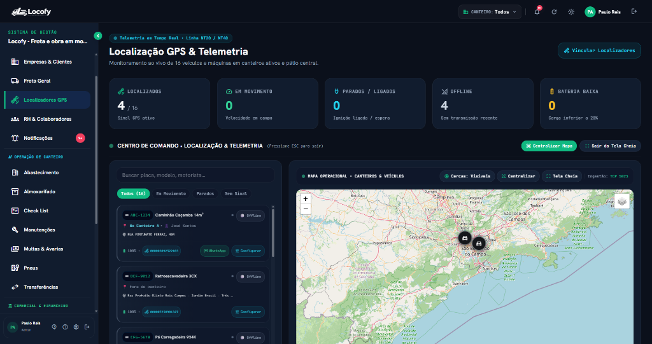This screenshot has height=344, width=652.
Task: Click the Offline badge on the ABC-1234 card
Action: click(250, 216)
